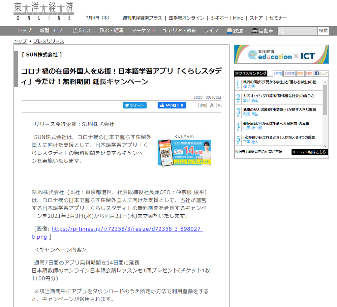Viewport: 337px width, 307px height.
Task: Open the セミナー header link
Action: (x=278, y=18)
